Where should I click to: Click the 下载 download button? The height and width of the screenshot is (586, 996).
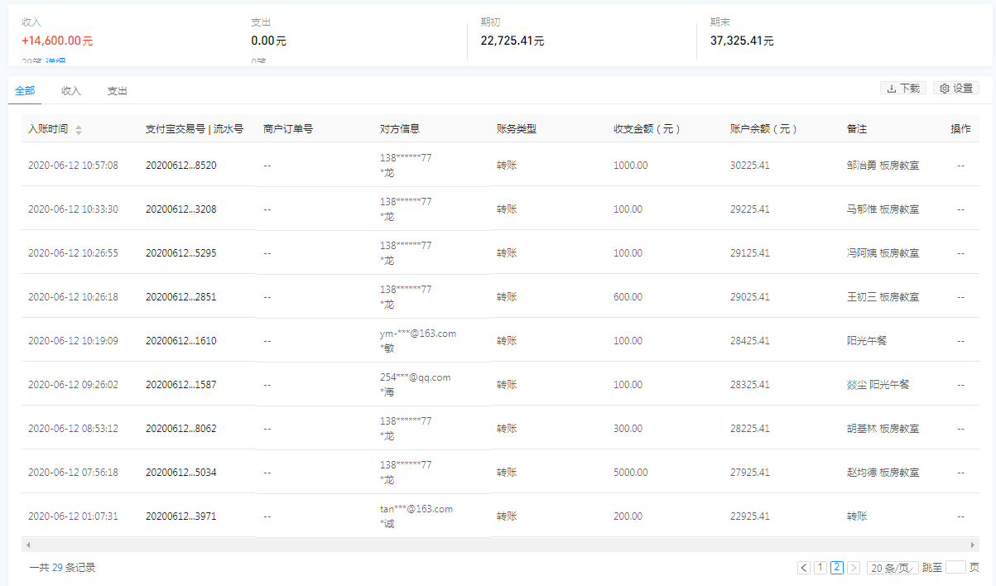[902, 89]
